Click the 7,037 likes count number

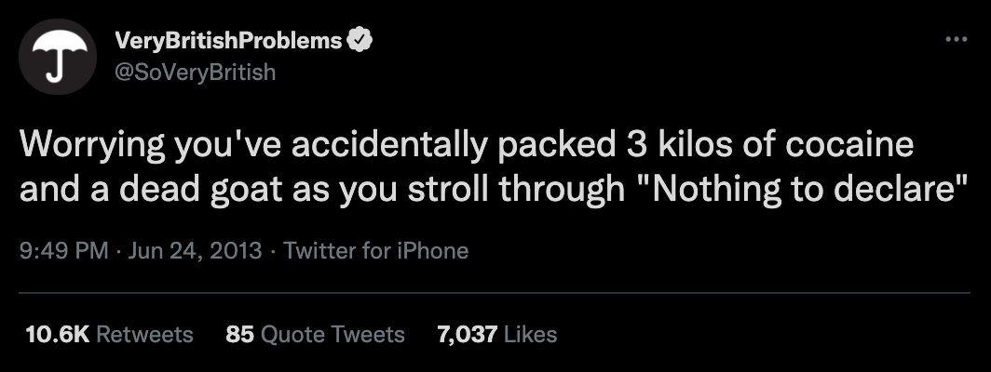(467, 334)
